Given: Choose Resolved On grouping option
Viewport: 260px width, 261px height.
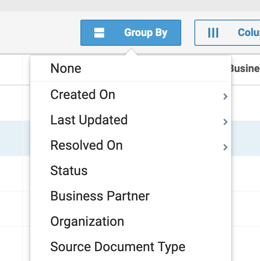Looking at the screenshot, I should [131, 145].
